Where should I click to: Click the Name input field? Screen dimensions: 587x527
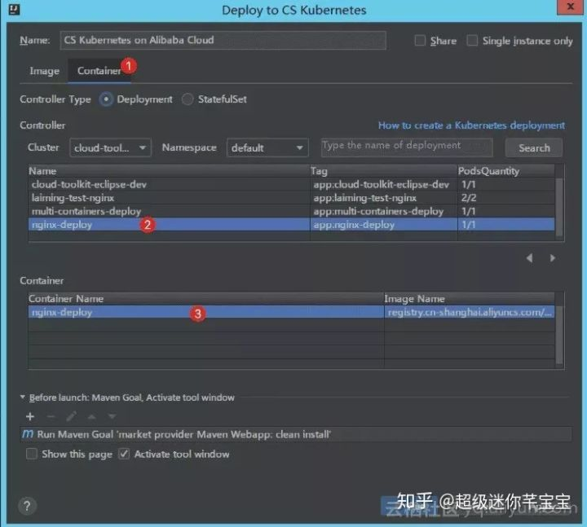[223, 41]
